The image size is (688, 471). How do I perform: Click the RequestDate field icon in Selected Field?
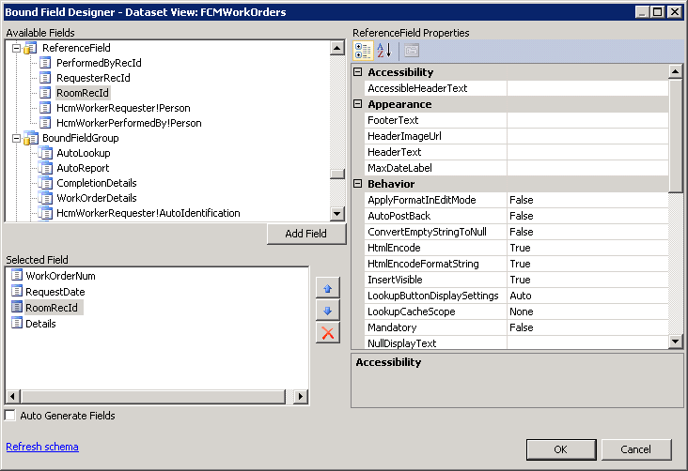(x=17, y=291)
